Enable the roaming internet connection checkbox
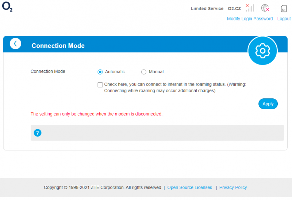The image size is (292, 200). (x=100, y=85)
